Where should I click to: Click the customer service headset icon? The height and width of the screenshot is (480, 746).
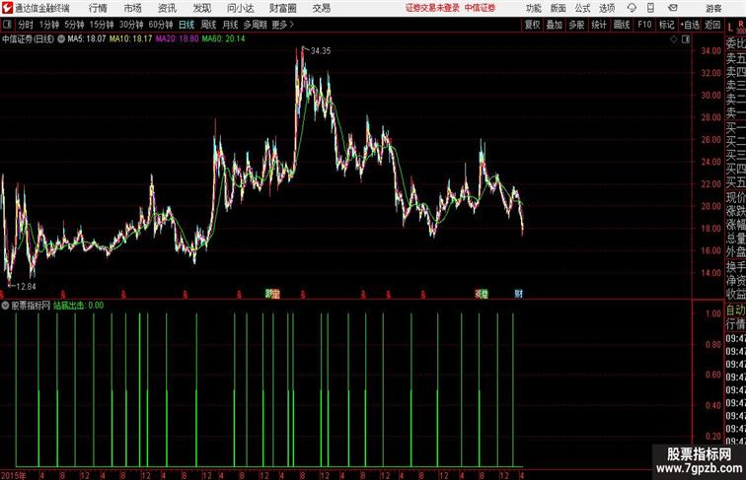point(632,8)
